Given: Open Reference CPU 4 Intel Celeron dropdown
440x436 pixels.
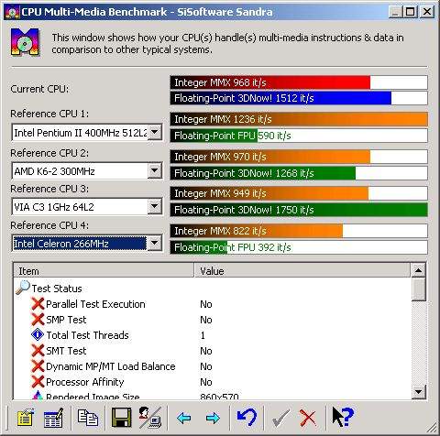Looking at the screenshot, I should (155, 244).
